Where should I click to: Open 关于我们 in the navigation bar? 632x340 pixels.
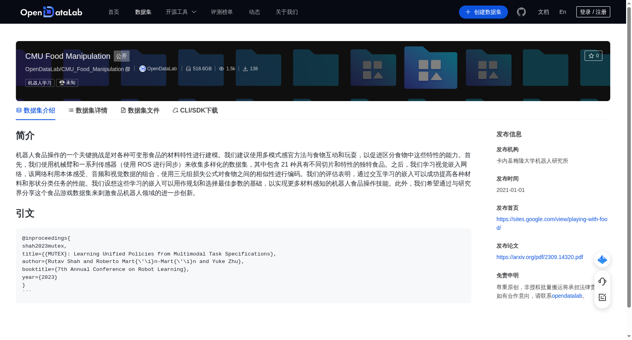pos(287,12)
